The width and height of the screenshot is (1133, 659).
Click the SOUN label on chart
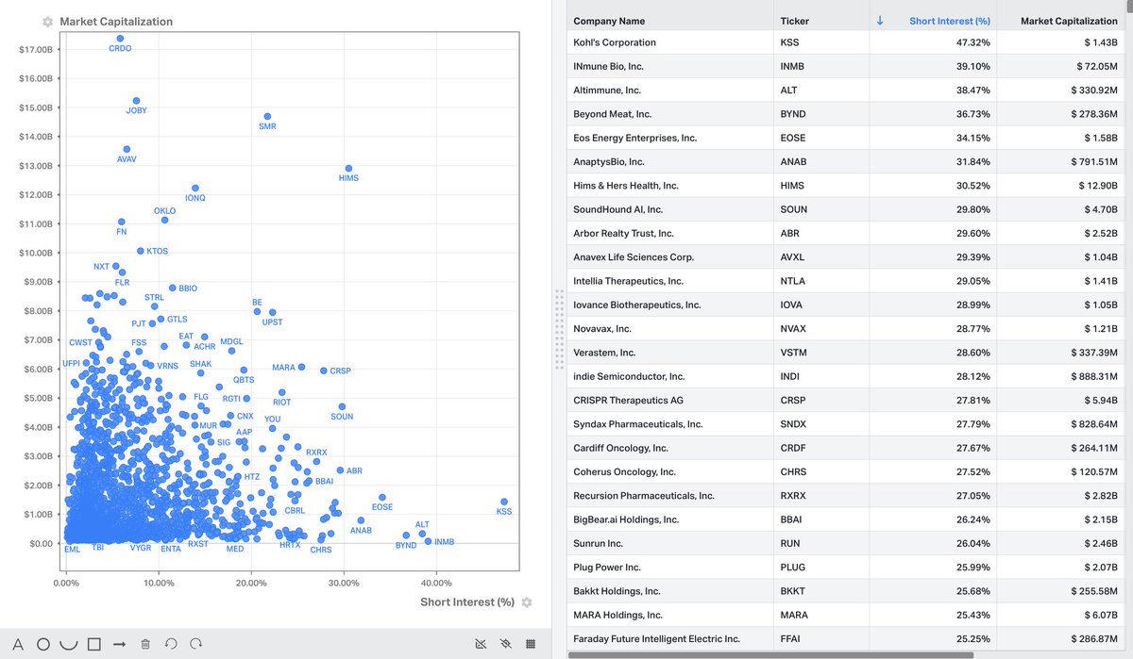click(342, 417)
